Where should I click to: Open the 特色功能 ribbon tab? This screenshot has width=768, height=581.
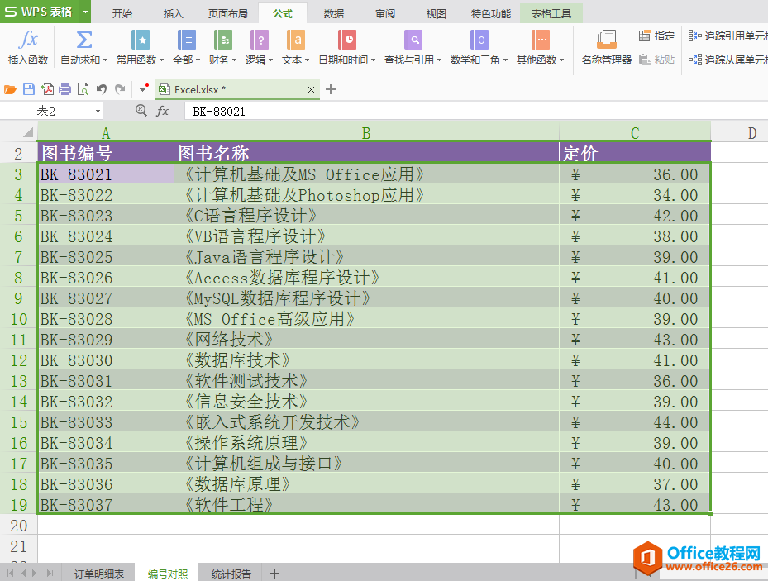tap(491, 14)
